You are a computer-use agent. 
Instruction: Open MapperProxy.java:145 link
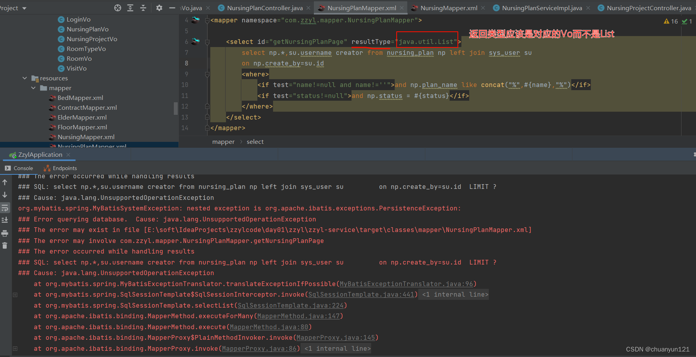point(335,337)
